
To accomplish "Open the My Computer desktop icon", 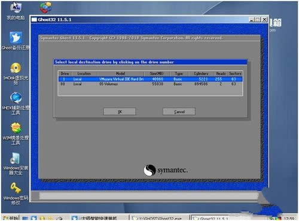I will point(16,11).
